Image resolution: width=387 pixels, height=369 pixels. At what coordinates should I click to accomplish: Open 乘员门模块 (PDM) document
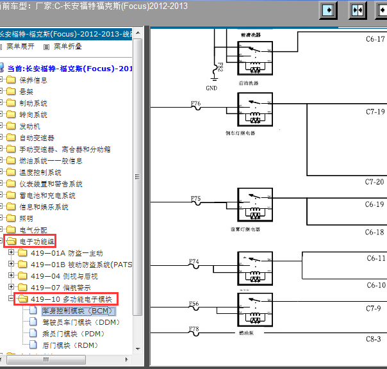click(x=73, y=334)
